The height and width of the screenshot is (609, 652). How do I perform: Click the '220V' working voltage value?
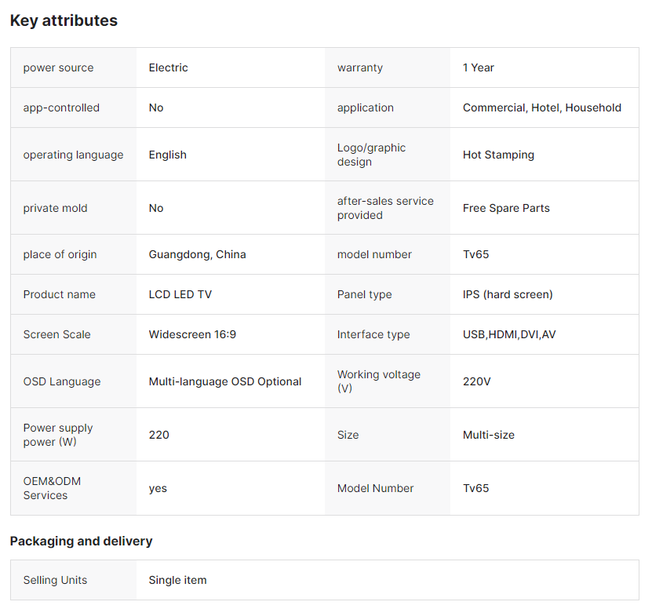pos(476,381)
